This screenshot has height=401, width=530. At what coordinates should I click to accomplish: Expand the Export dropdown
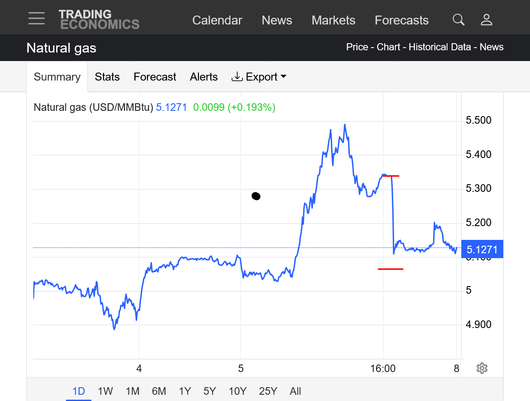259,77
